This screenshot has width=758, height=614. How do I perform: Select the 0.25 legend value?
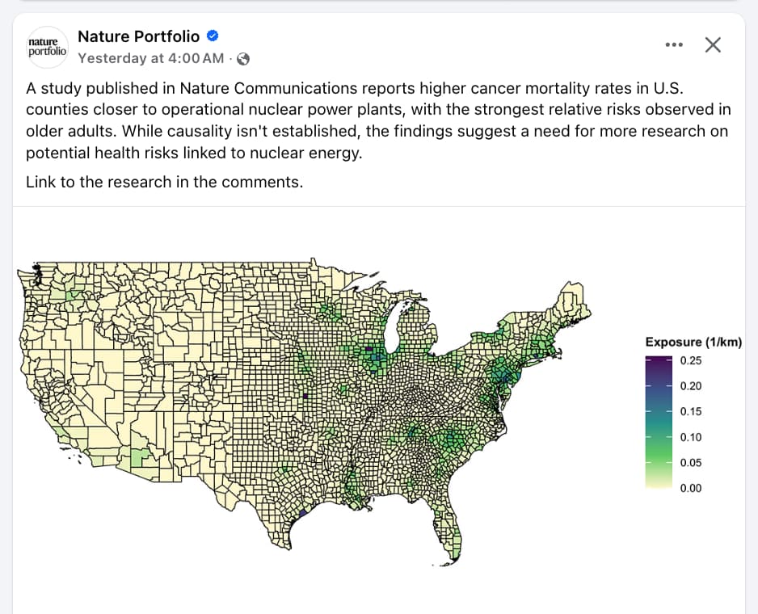click(x=691, y=360)
